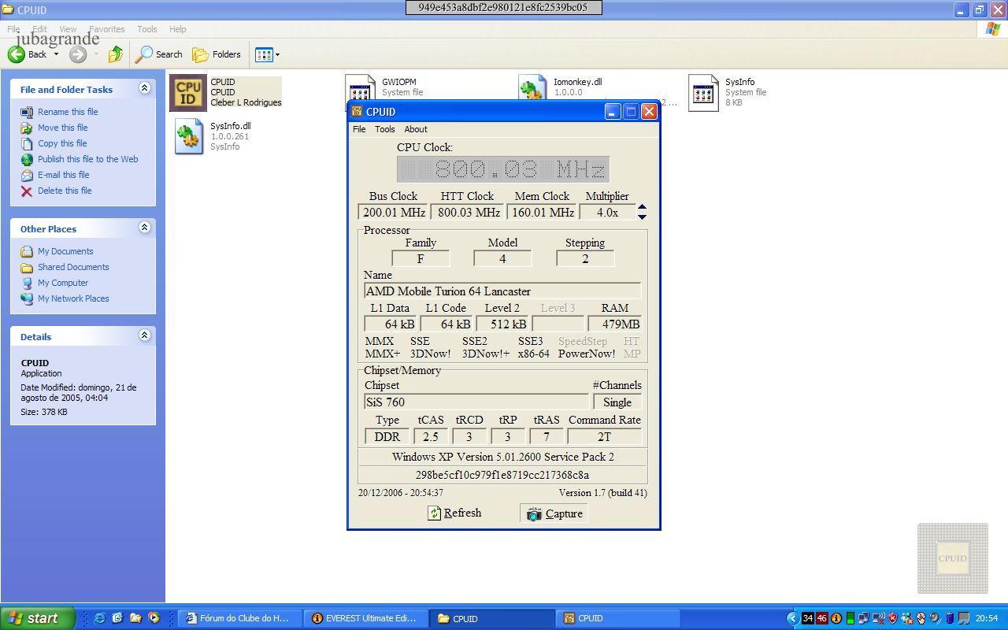Click the Bus Clock 200.01 MHz value
This screenshot has width=1008, height=630.
(394, 213)
